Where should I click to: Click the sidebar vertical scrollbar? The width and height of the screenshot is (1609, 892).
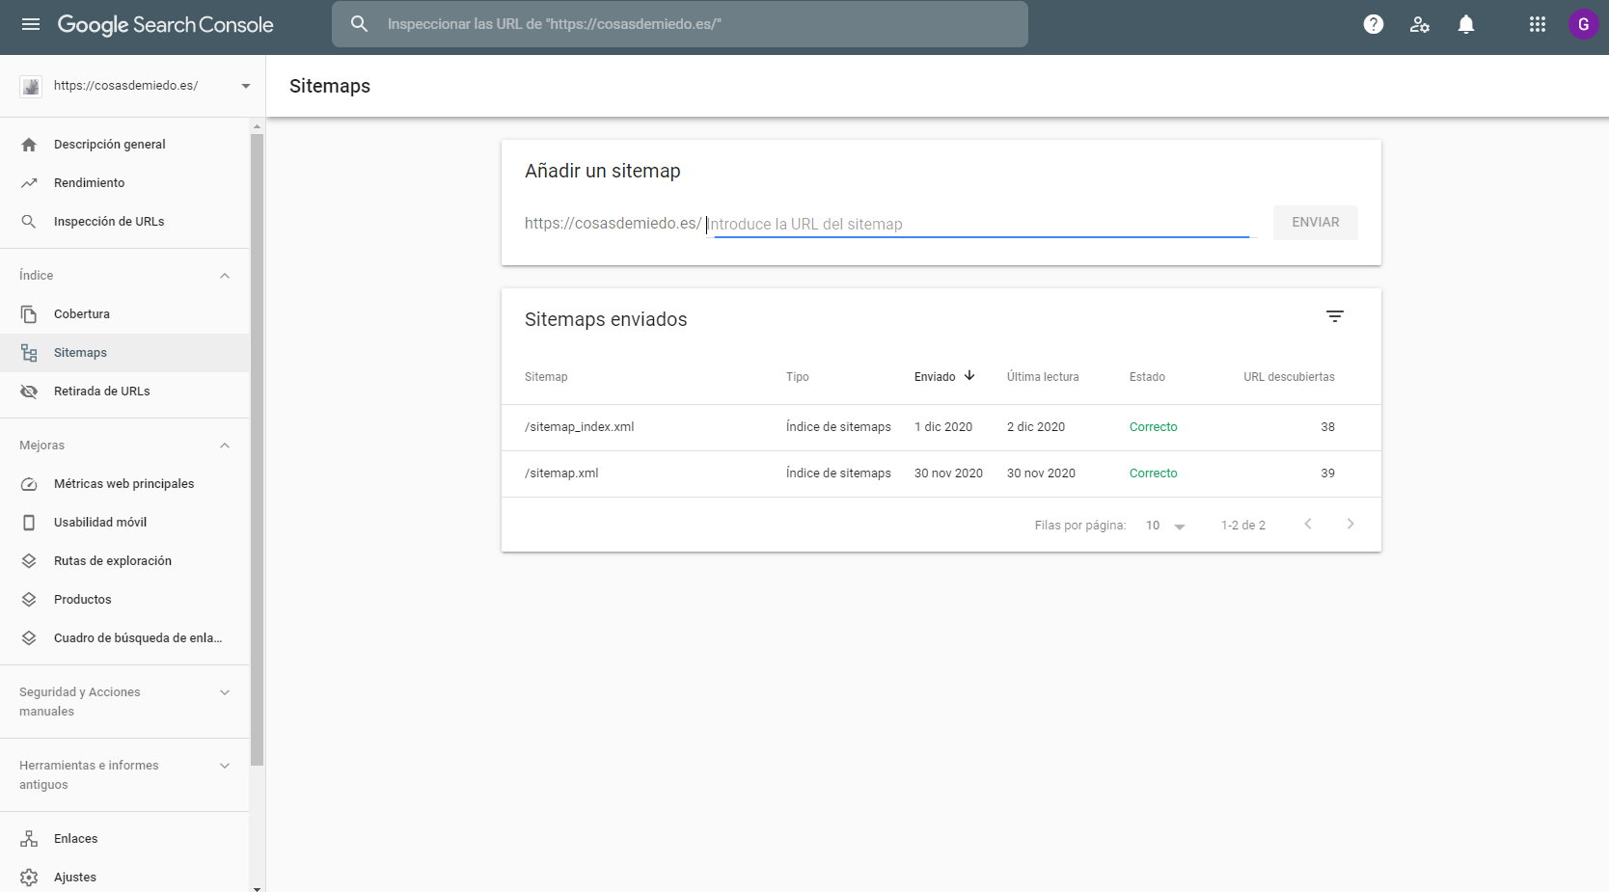pyautogui.click(x=257, y=448)
